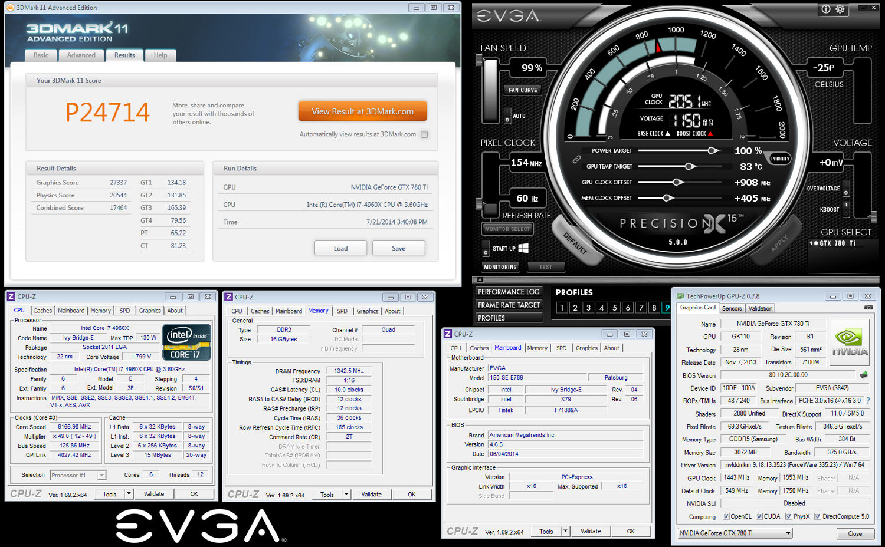Click the MONITORING button in Precision
Image resolution: width=885 pixels, height=547 pixels.
tap(500, 267)
